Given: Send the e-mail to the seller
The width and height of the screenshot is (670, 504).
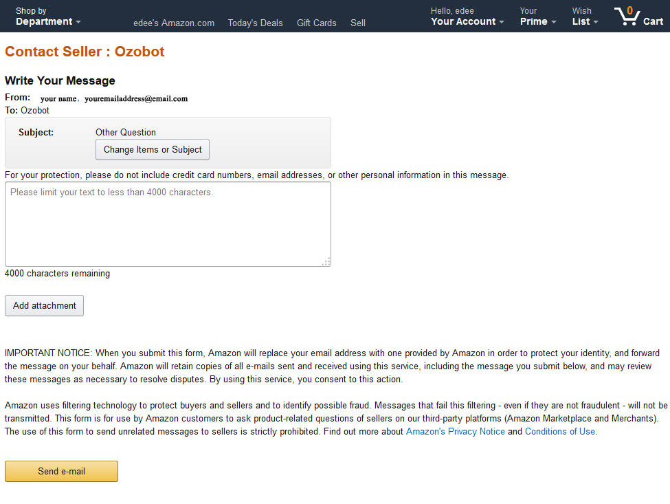Looking at the screenshot, I should [x=62, y=471].
